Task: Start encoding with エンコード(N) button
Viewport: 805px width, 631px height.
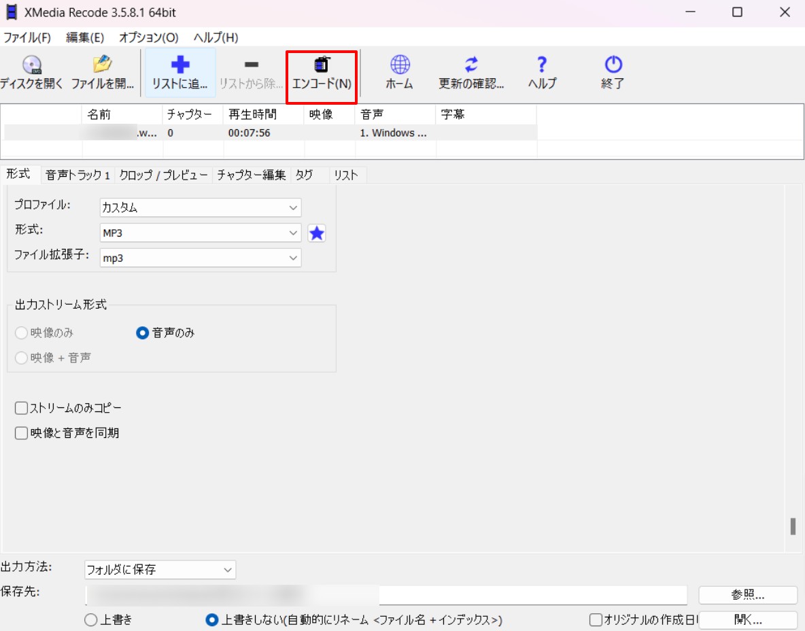Action: point(322,73)
